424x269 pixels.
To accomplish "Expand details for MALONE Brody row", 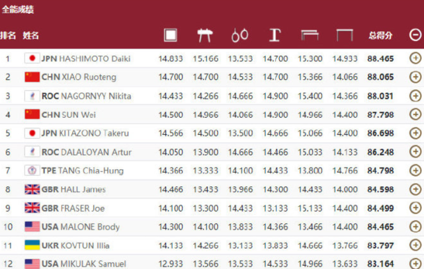I will click(415, 227).
